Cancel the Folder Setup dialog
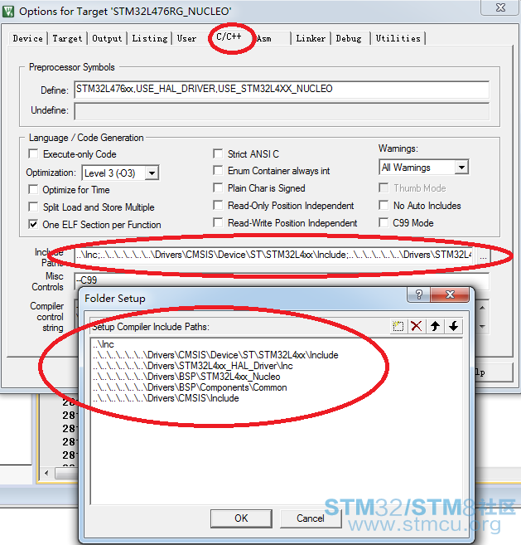Image resolution: width=521 pixels, height=545 pixels. (x=311, y=518)
